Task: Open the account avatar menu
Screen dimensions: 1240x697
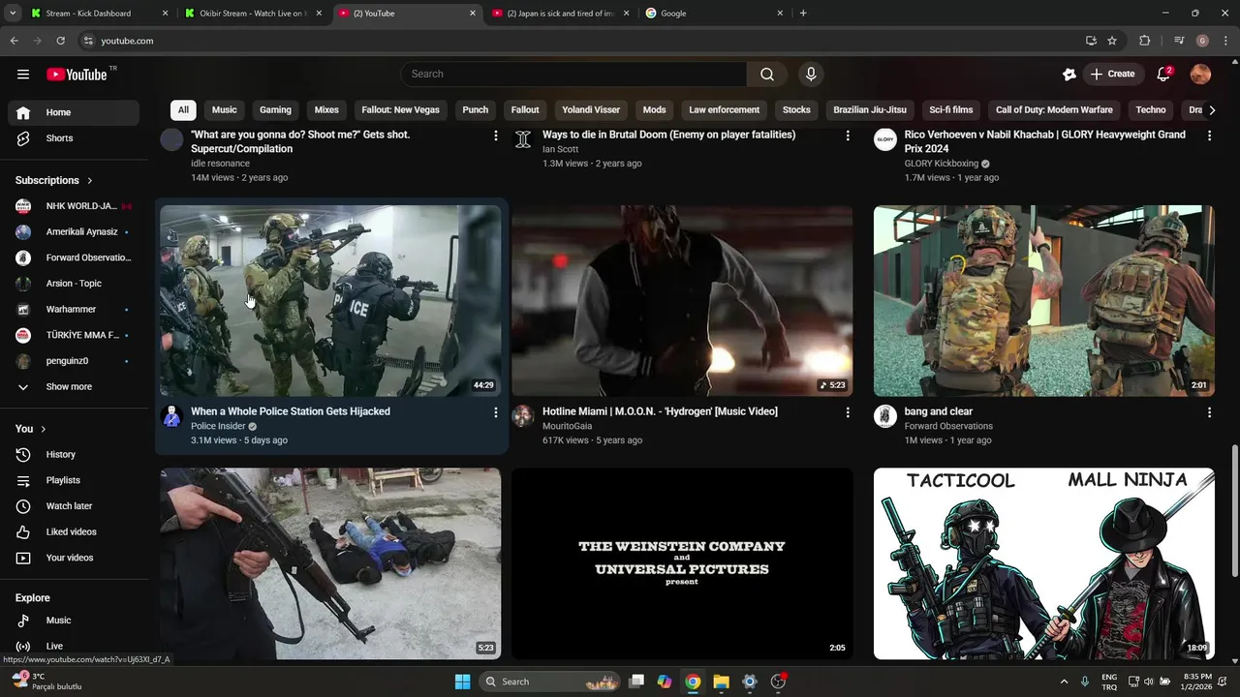Action: [1200, 75]
